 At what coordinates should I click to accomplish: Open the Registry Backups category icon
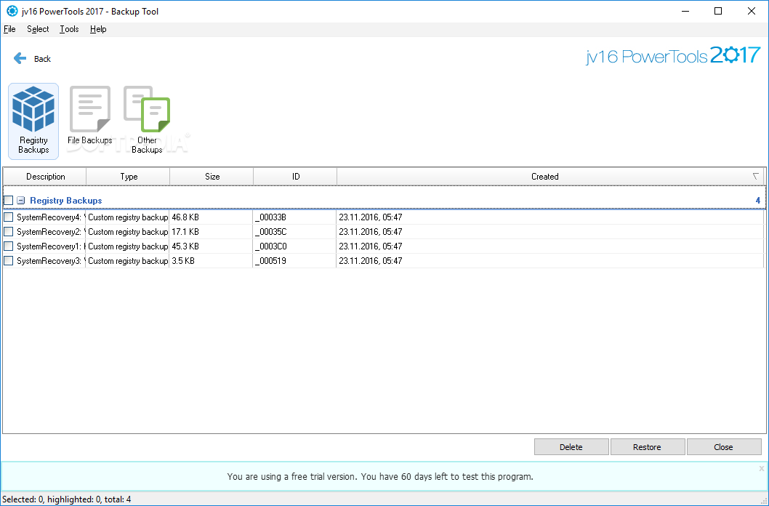point(33,121)
